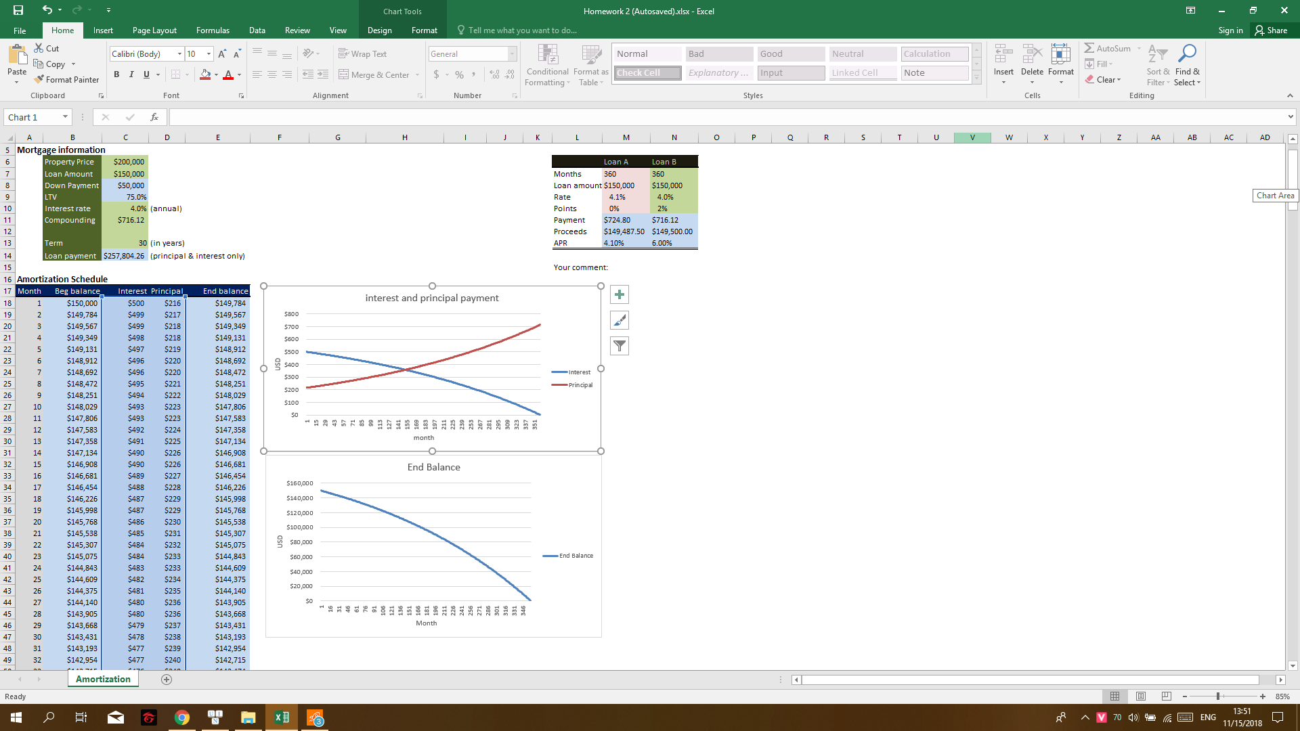1300x731 pixels.
Task: Switch to the Formulas ribbon tab
Action: click(212, 30)
